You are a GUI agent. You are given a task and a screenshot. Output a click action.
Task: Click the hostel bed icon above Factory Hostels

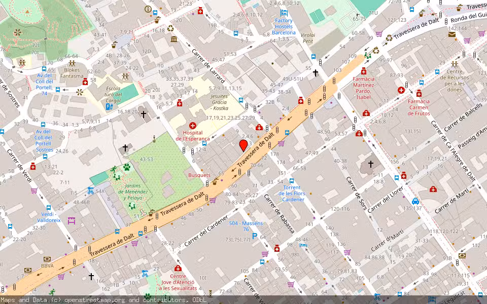pyautogui.click(x=284, y=13)
